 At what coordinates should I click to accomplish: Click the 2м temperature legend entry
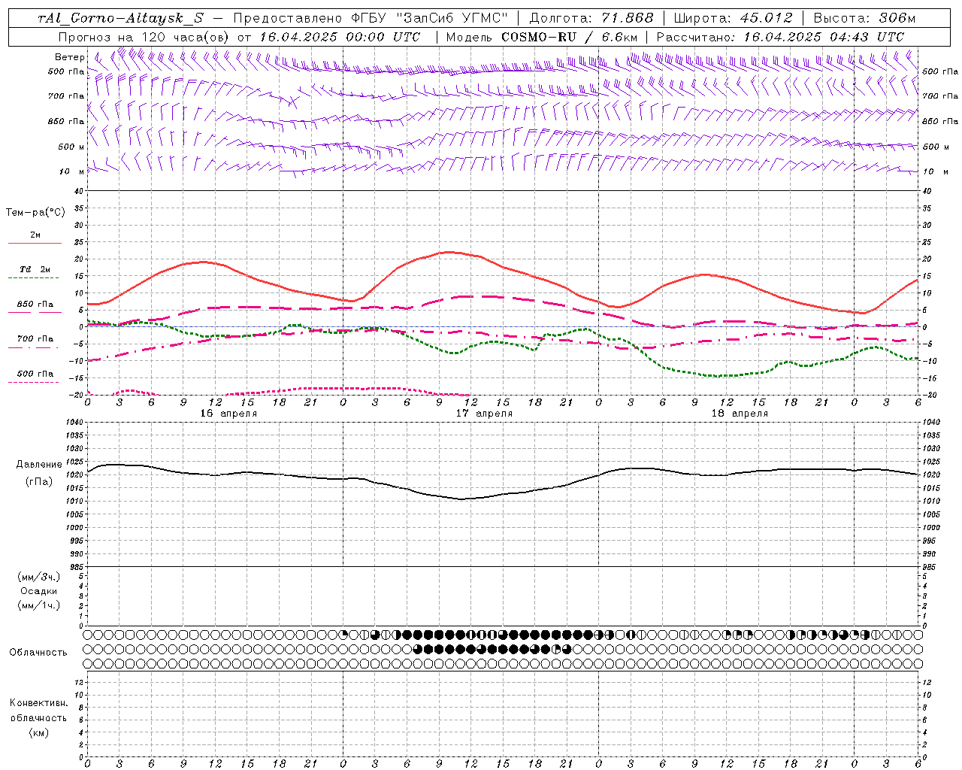click(x=35, y=235)
